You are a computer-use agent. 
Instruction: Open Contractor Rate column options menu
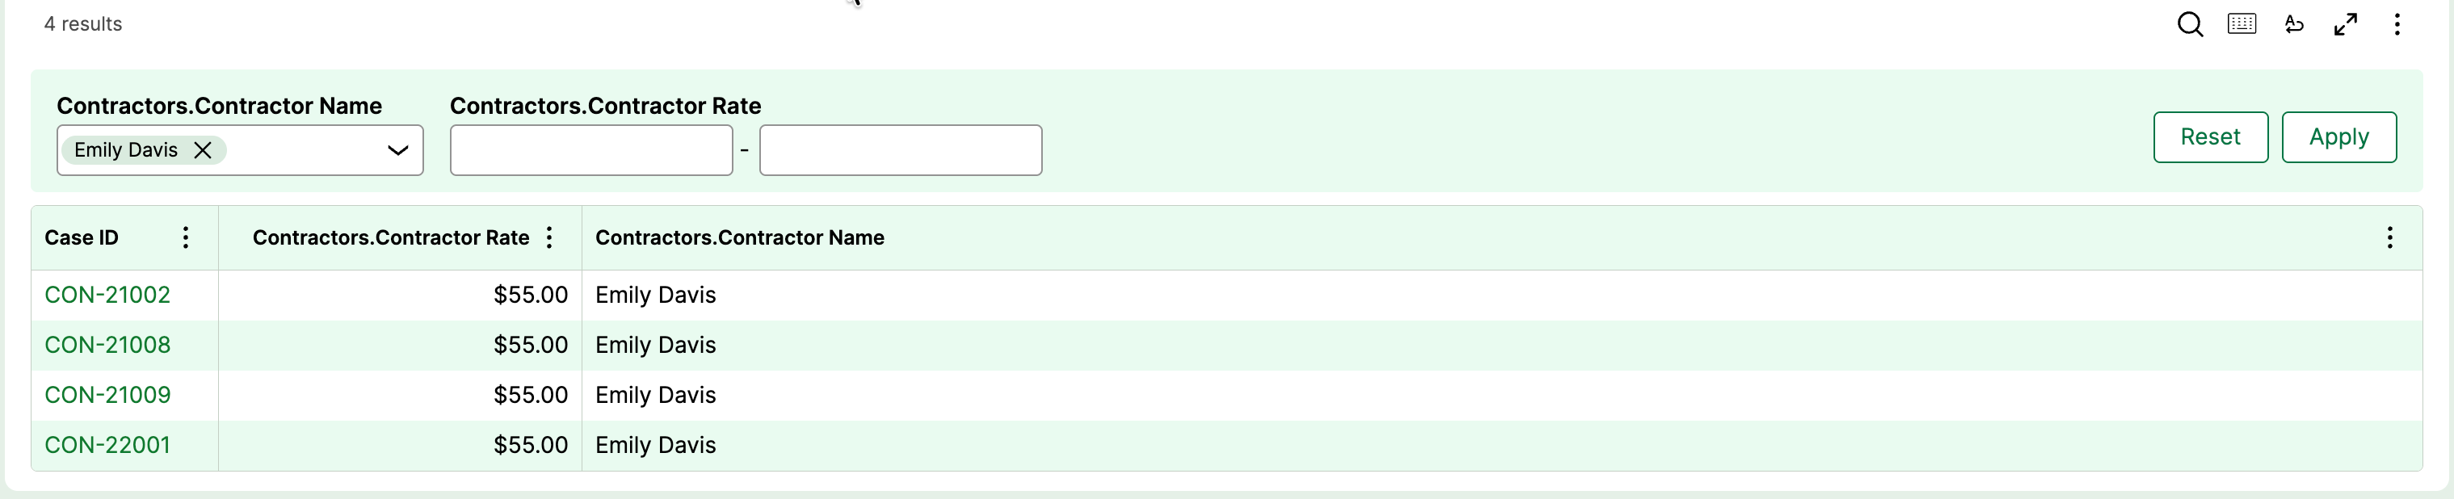click(549, 237)
